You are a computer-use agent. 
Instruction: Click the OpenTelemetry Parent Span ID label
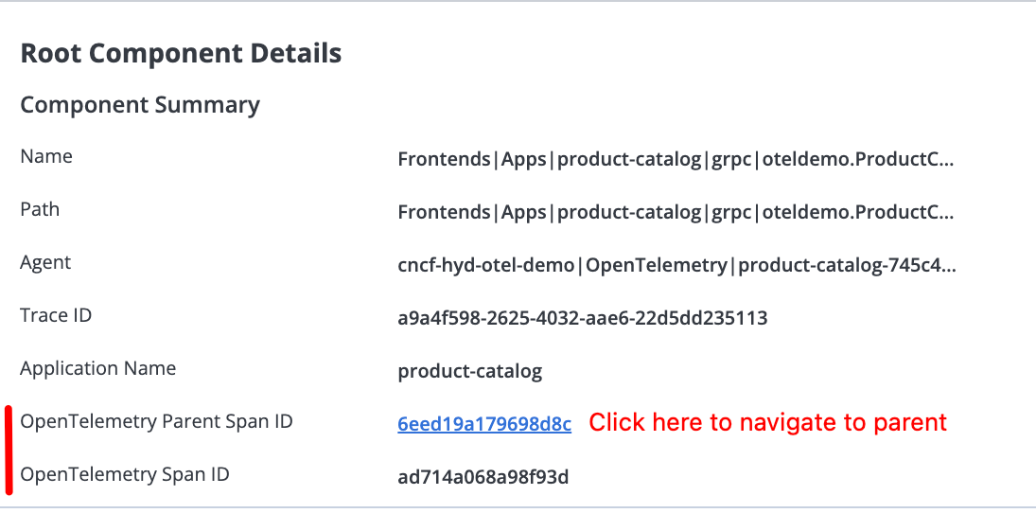tap(156, 421)
